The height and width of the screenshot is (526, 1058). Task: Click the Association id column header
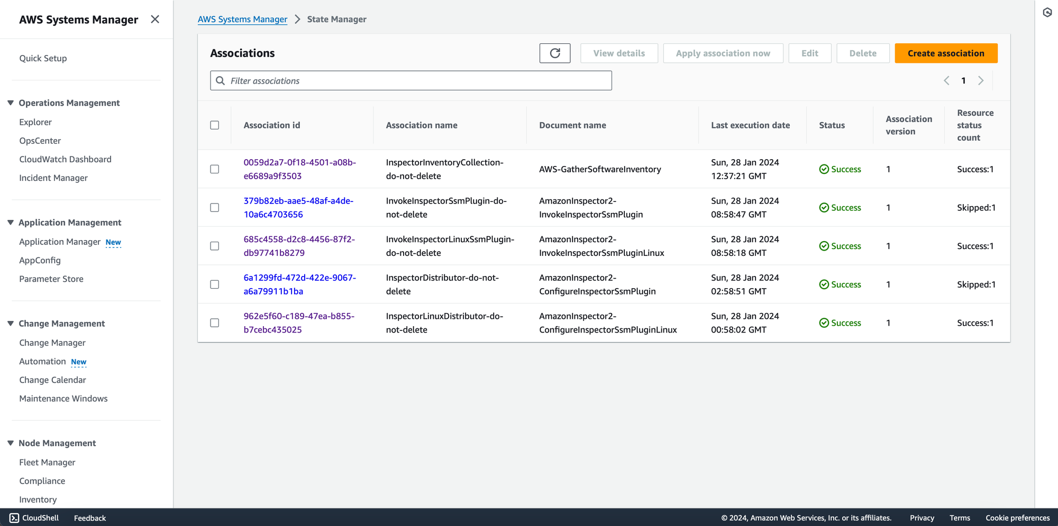(x=271, y=125)
